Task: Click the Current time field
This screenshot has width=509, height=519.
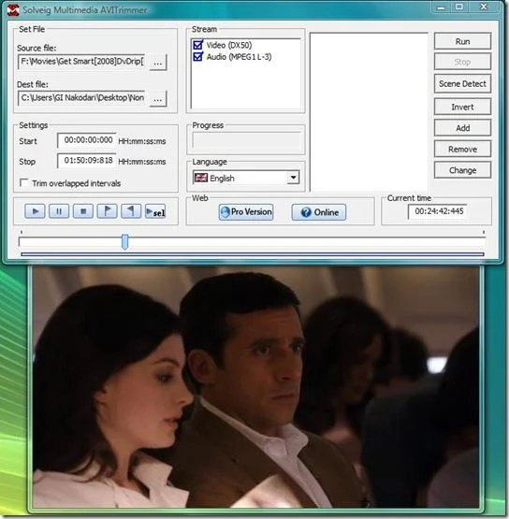Action: click(x=438, y=211)
